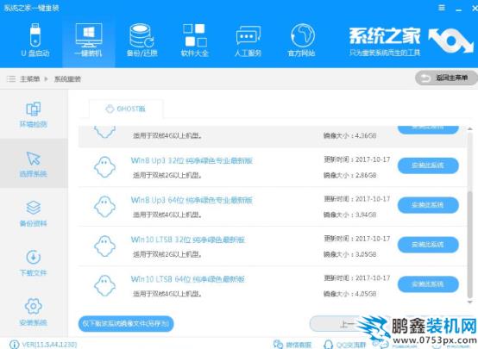Click the 环境检测 environment check step
478x349 pixels.
(x=34, y=115)
